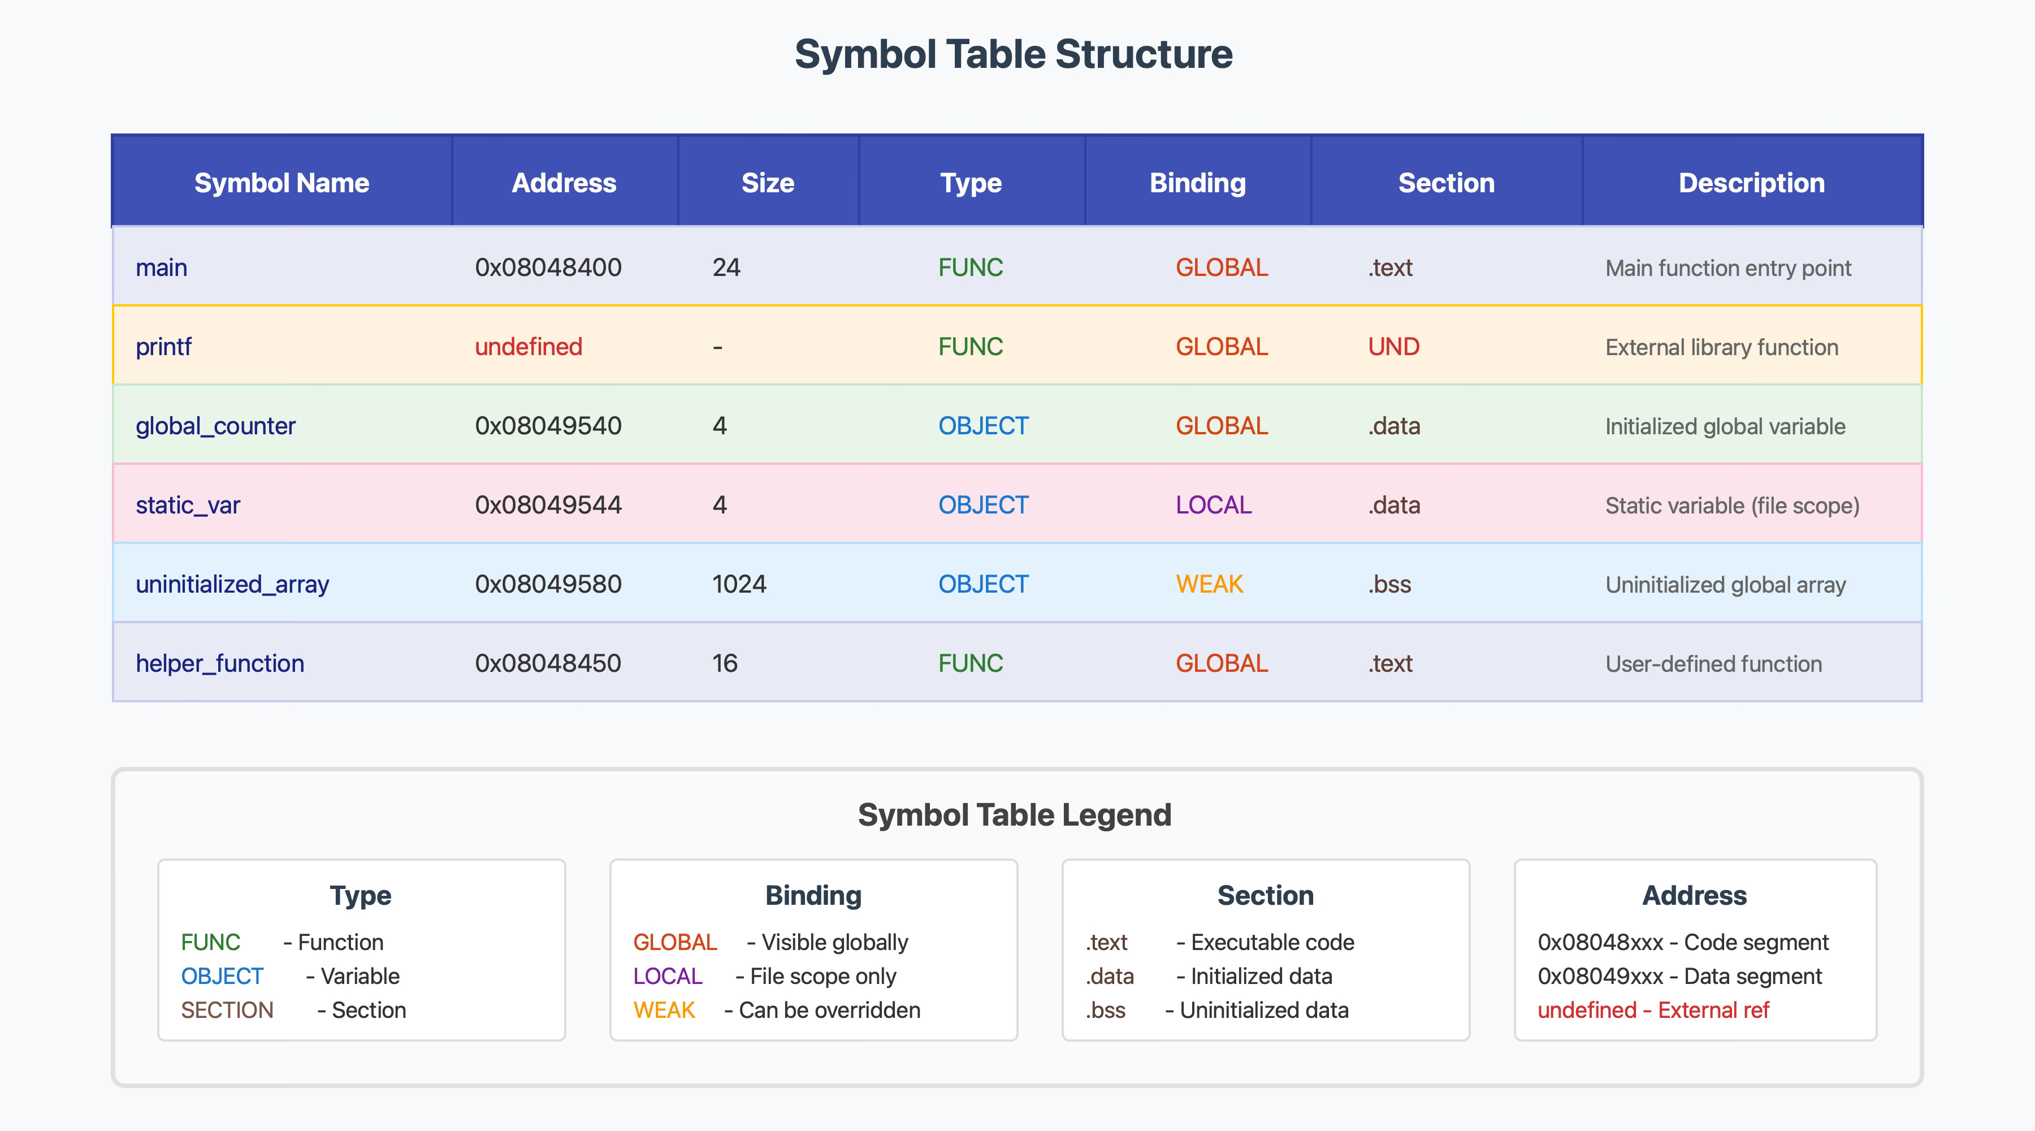The image size is (2035, 1131).
Task: Click the red undefined address of printf
Action: (x=528, y=347)
